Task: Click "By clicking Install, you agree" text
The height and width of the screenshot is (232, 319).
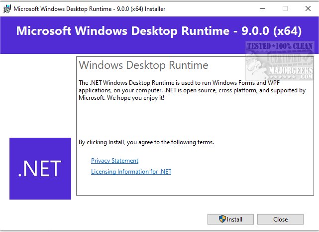Action: click(146, 142)
